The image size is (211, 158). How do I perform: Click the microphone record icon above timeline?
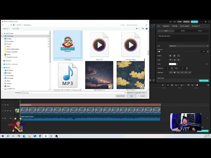pyautogui.click(x=163, y=85)
